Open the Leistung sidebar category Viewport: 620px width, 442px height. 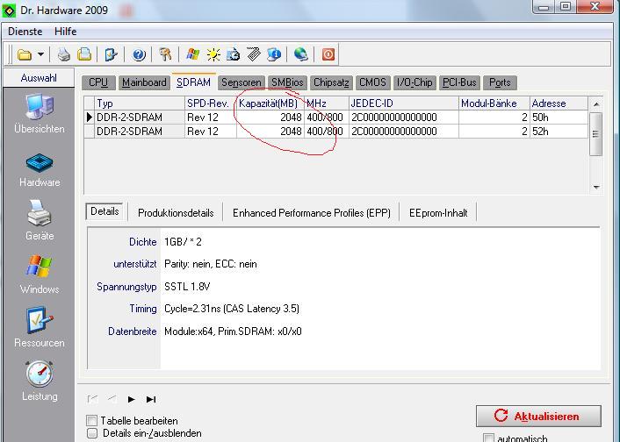click(40, 381)
